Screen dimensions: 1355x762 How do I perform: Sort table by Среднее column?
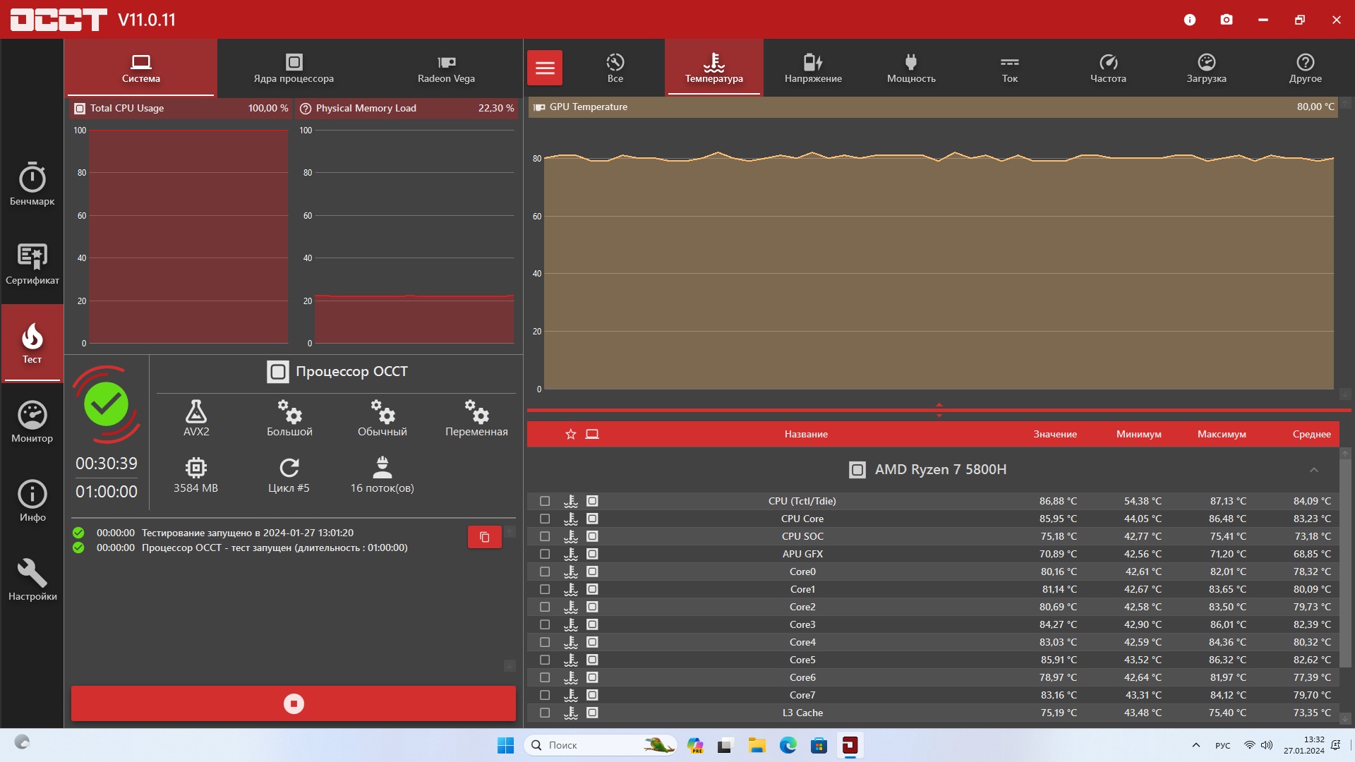pyautogui.click(x=1311, y=434)
